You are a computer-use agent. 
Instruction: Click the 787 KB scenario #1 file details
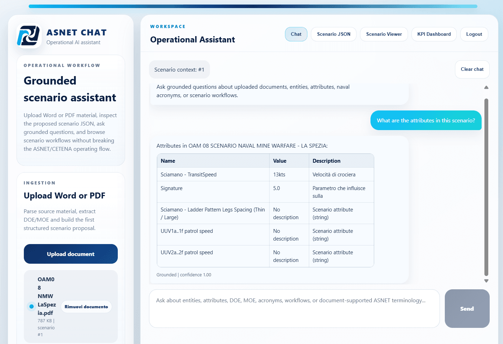point(46,328)
